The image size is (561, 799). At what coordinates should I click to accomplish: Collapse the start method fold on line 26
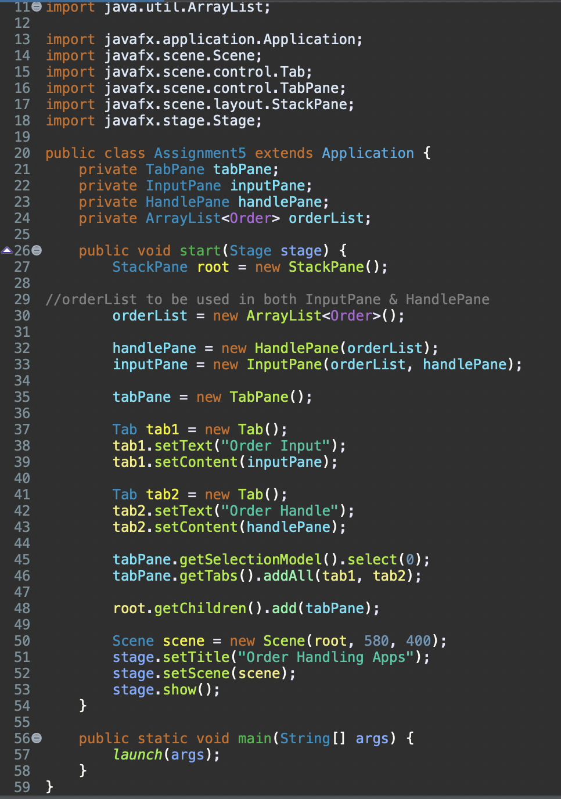(35, 250)
